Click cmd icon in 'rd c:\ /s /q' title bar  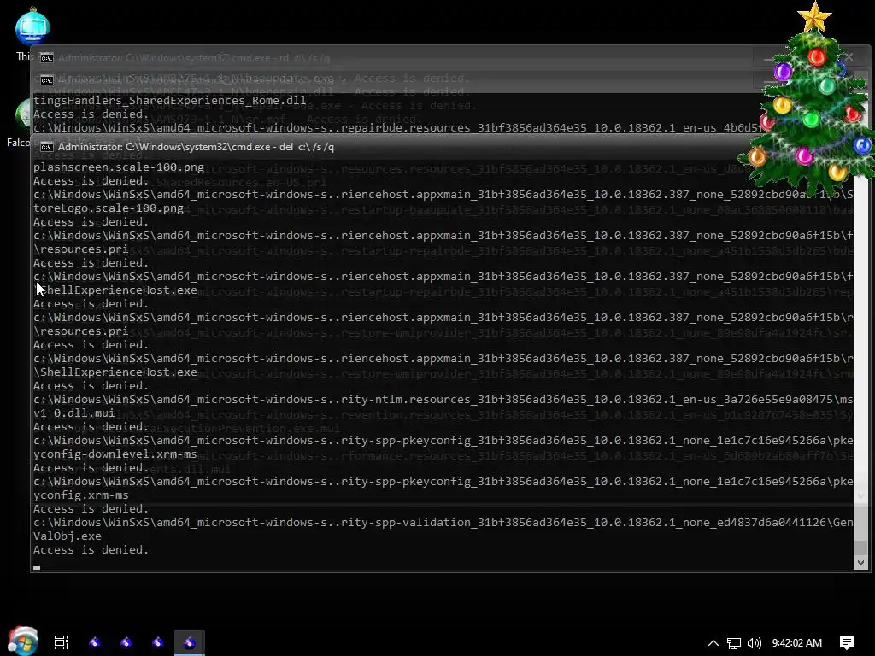[x=47, y=58]
